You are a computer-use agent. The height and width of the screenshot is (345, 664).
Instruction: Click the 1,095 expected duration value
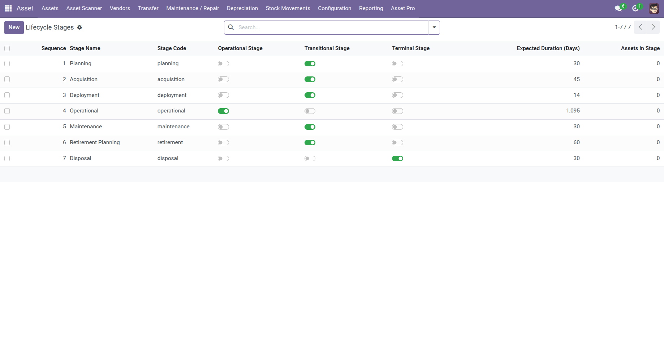573,111
